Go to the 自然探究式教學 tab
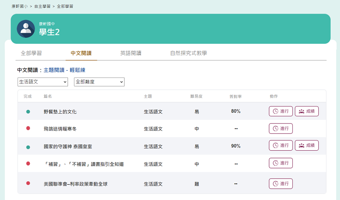340x200 pixels. pyautogui.click(x=188, y=53)
